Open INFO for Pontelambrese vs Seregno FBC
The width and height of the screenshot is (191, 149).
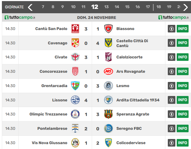tap(182, 128)
